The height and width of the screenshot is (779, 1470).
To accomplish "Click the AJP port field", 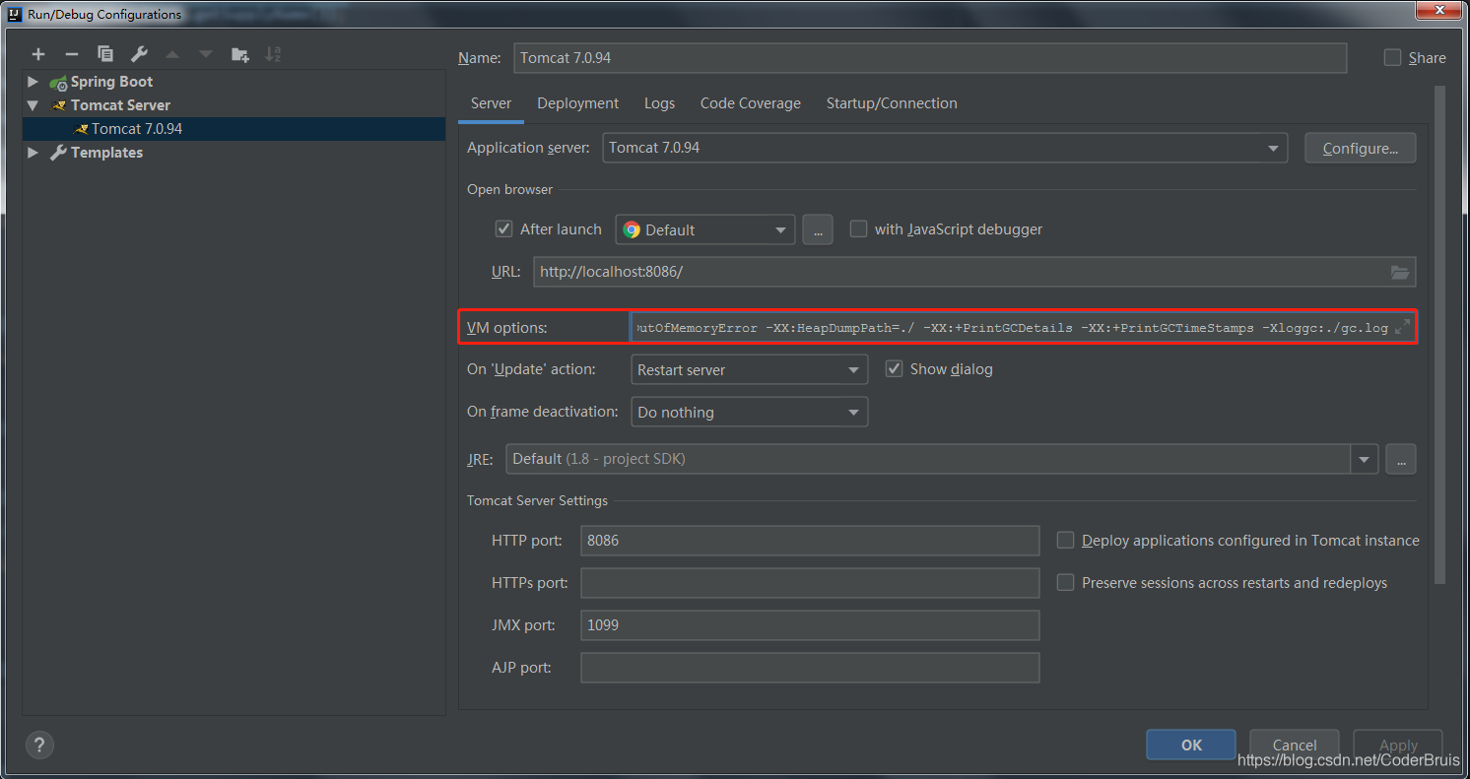I will 810,667.
